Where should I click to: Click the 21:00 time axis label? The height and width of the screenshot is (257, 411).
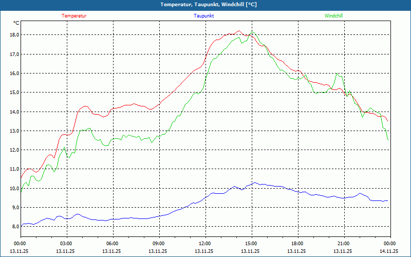pos(343,244)
